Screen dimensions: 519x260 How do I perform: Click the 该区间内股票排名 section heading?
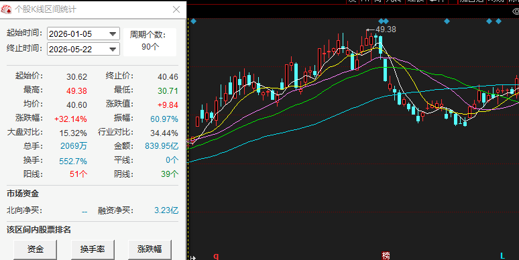coord(39,230)
